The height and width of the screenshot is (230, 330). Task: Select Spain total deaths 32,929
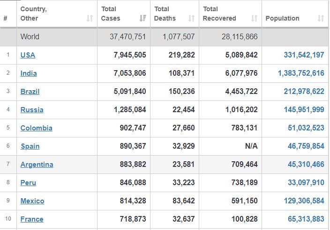point(184,146)
